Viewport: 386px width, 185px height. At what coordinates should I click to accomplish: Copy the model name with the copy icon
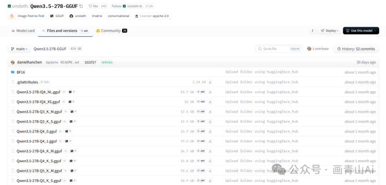pyautogui.click(x=81, y=6)
